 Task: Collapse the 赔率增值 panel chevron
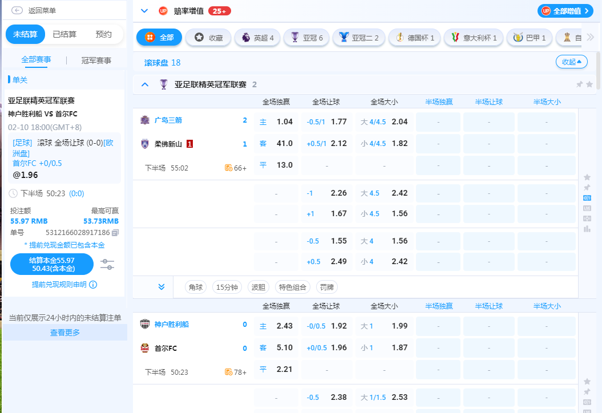[144, 11]
